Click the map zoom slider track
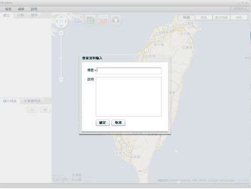The width and height of the screenshot is (251, 189). [x=61, y=56]
